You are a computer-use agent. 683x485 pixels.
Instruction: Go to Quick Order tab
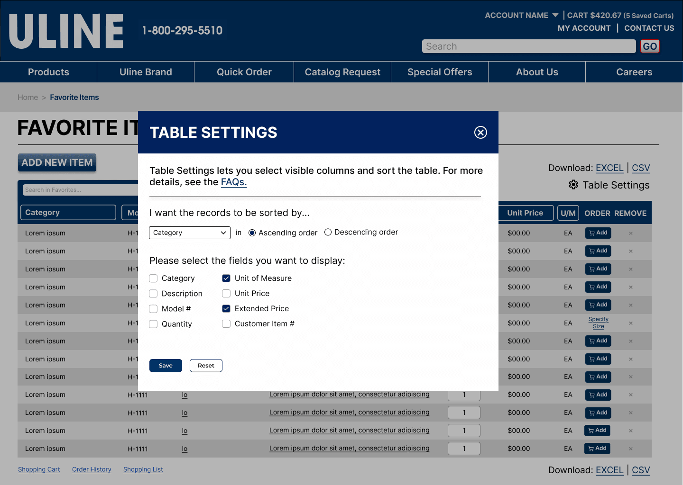click(244, 72)
